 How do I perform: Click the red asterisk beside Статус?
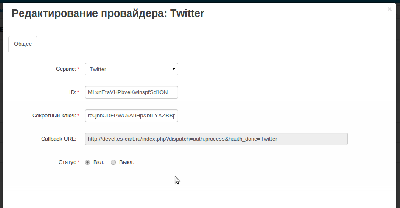(78, 162)
